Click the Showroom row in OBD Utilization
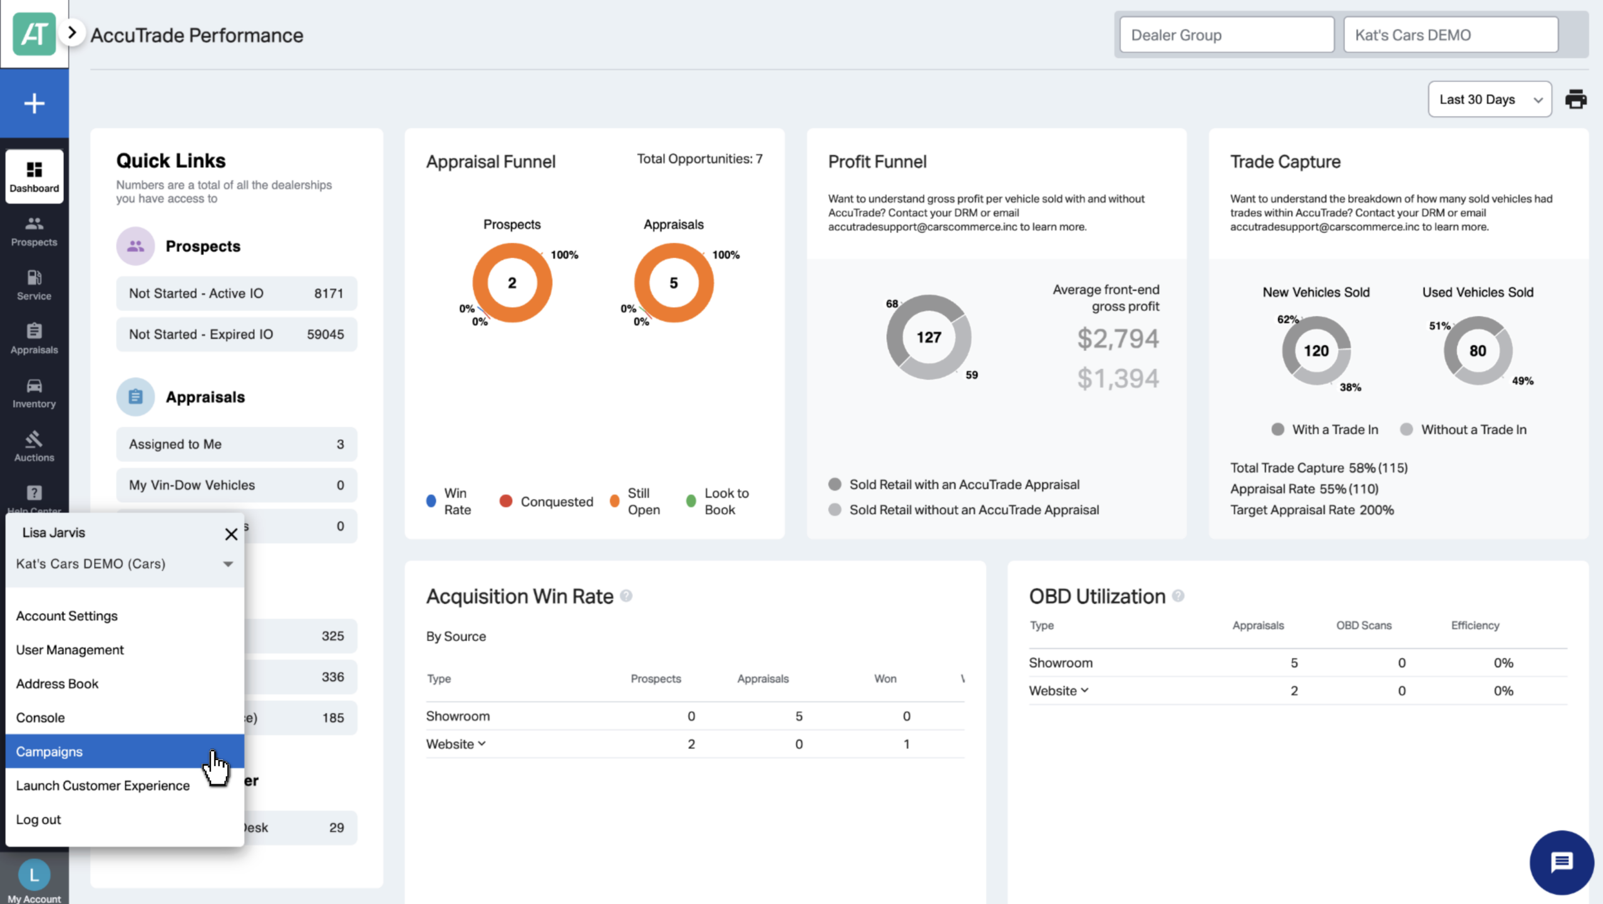Viewport: 1603px width, 904px height. (1297, 663)
